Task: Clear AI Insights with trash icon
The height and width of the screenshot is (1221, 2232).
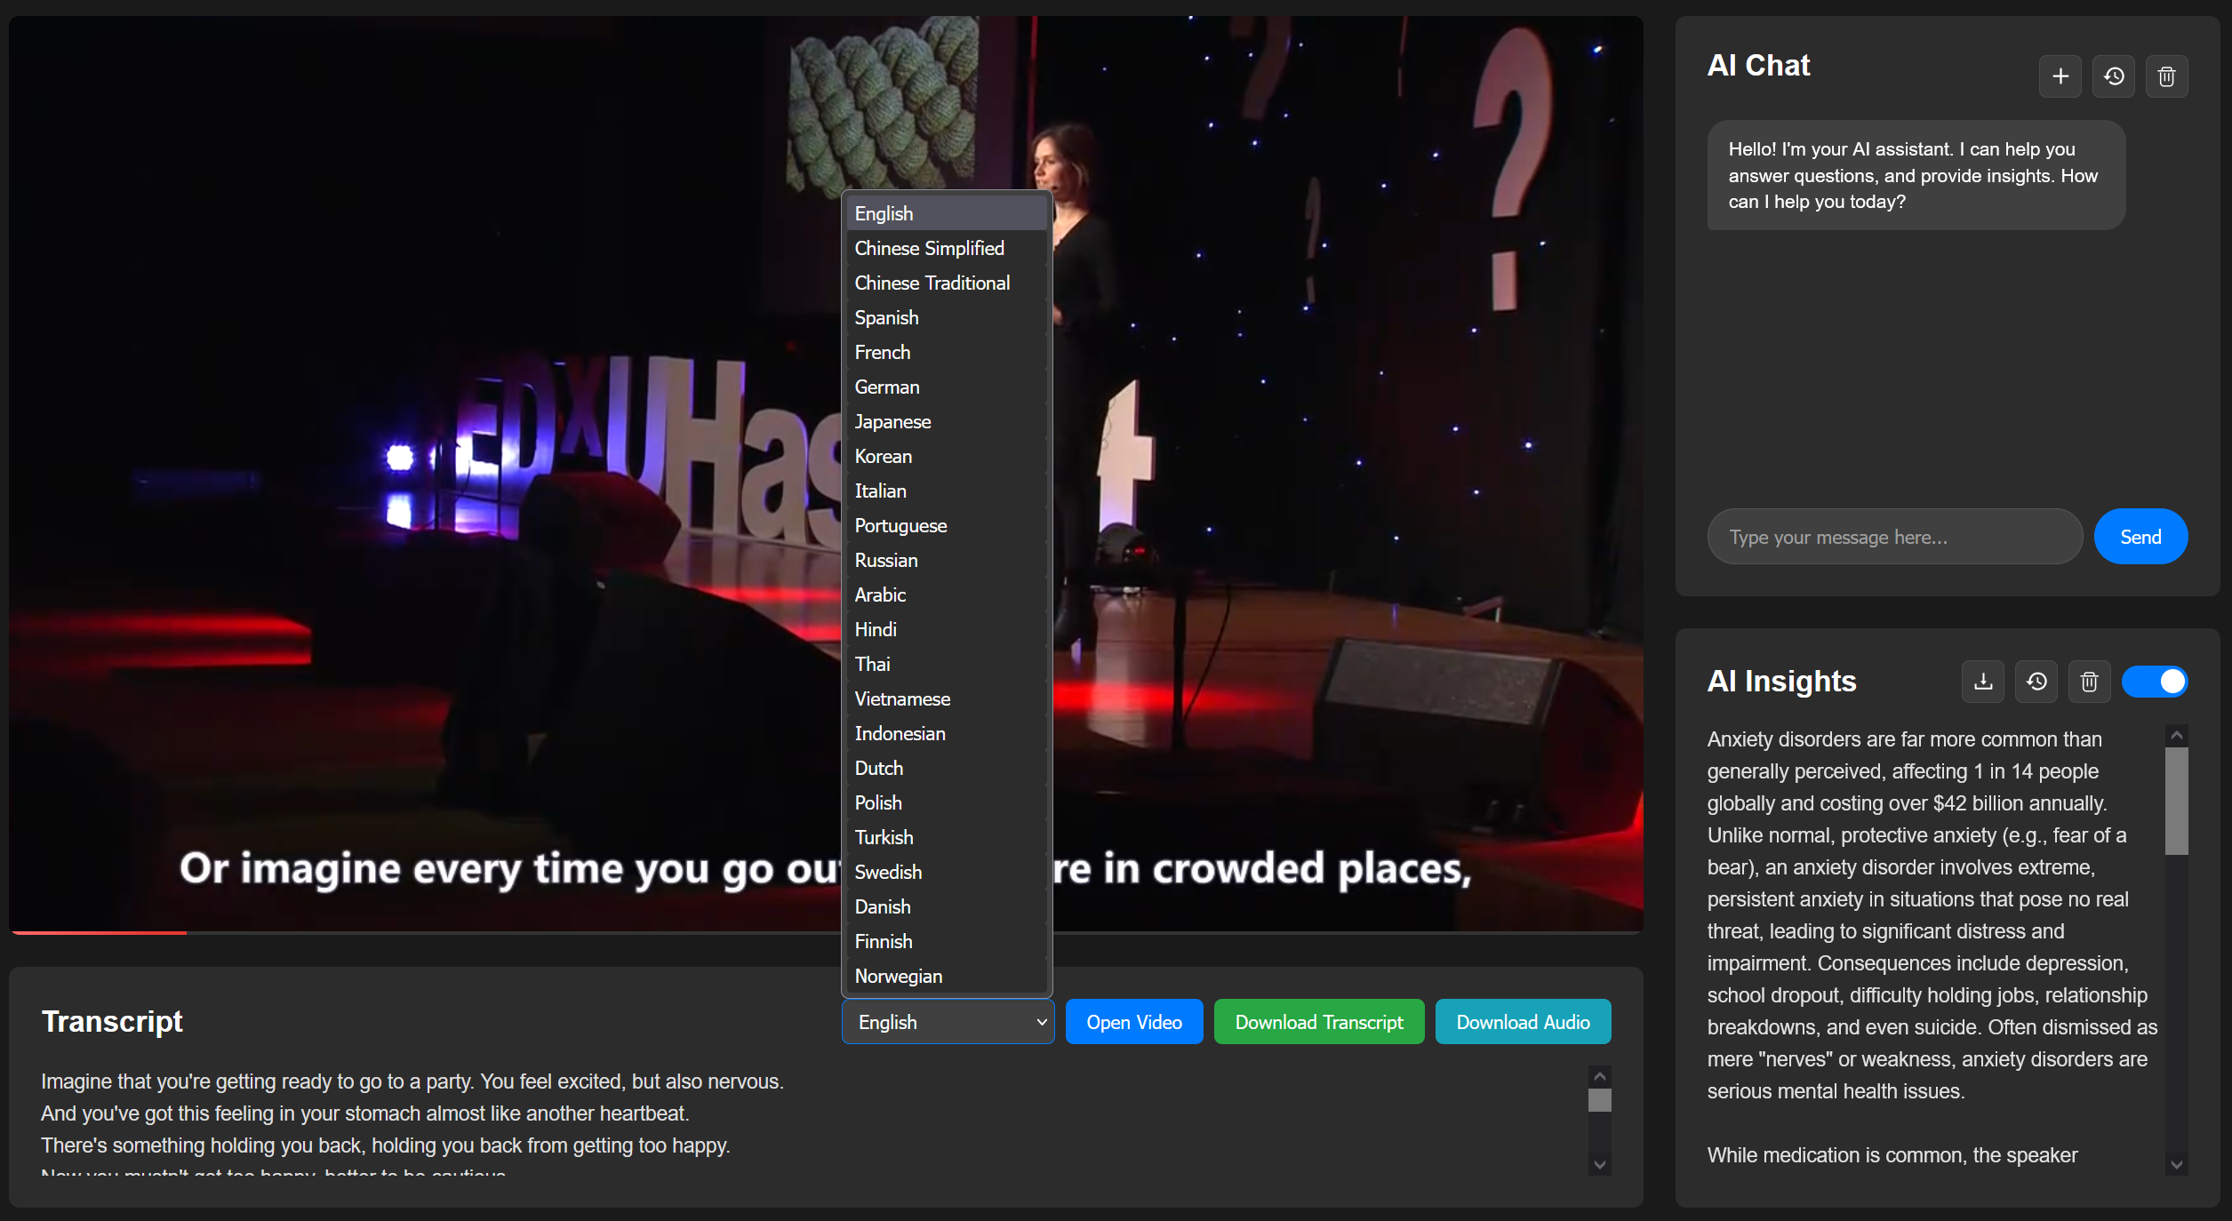Action: [x=2089, y=682]
